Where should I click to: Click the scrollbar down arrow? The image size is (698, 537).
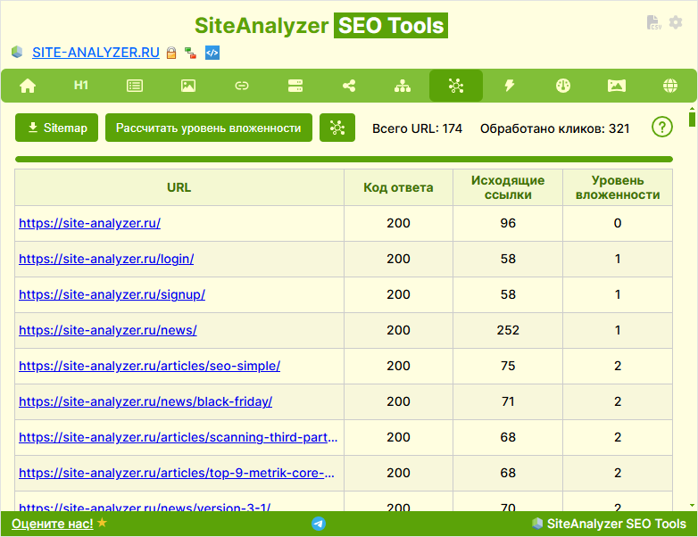692,506
